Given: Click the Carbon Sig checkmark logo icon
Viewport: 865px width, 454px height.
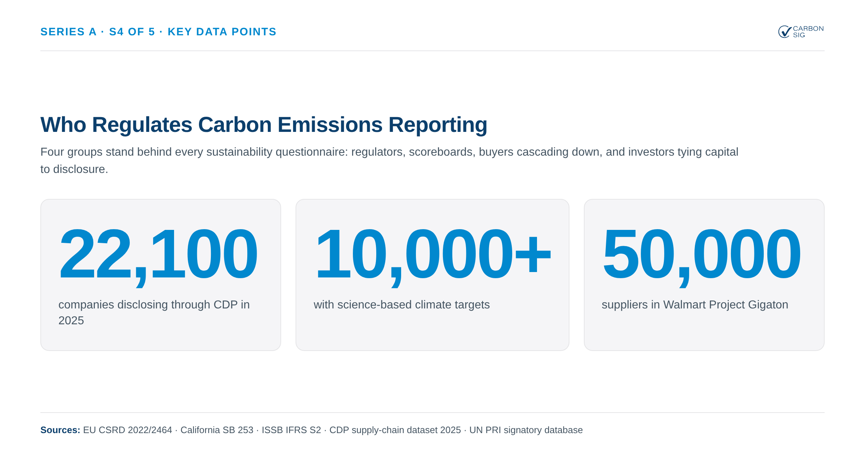Looking at the screenshot, I should [x=785, y=32].
